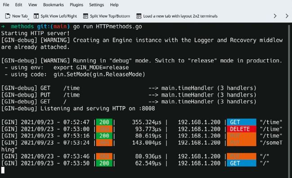292x178 pixels.
Task: Click the "git:(main)" prompt text
Action: pyautogui.click(x=53, y=27)
